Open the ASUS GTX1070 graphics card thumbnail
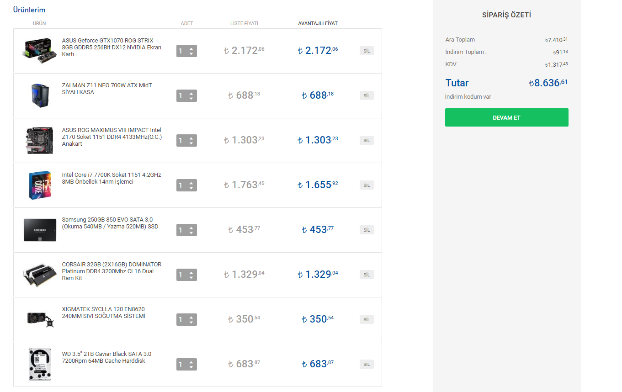This screenshot has height=392, width=622. pyautogui.click(x=40, y=51)
